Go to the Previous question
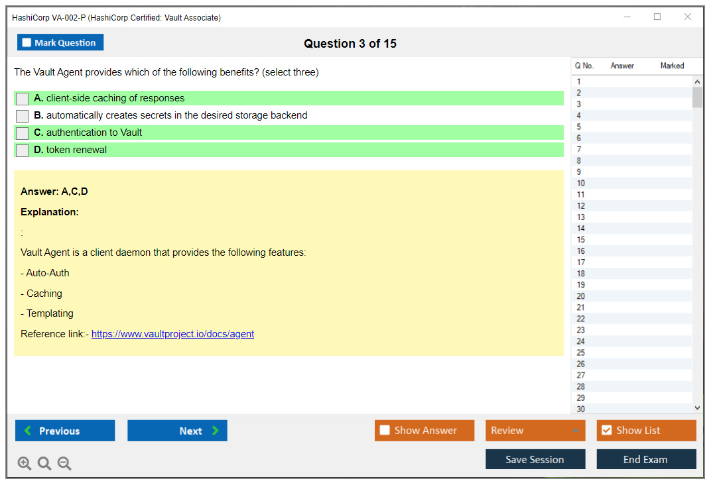The width and height of the screenshot is (713, 487). point(65,431)
